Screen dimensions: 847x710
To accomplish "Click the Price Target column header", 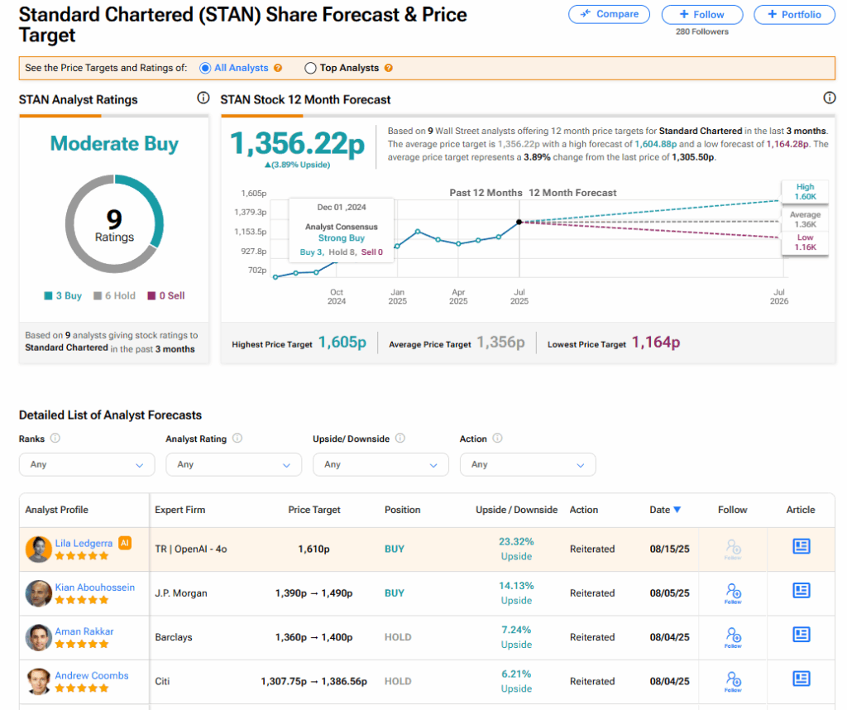I will [x=314, y=510].
